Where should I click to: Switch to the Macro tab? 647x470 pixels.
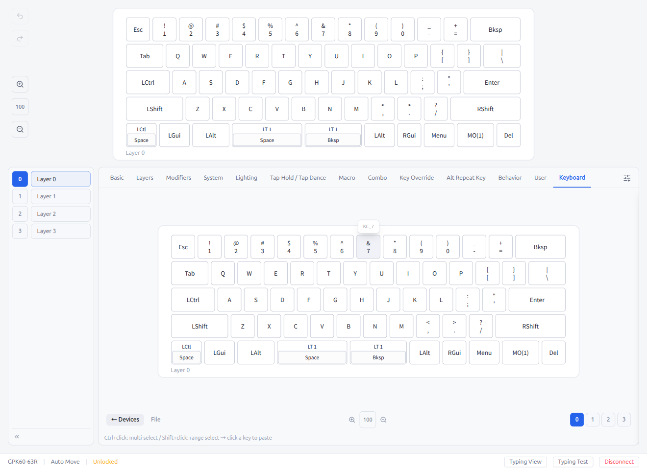[347, 177]
